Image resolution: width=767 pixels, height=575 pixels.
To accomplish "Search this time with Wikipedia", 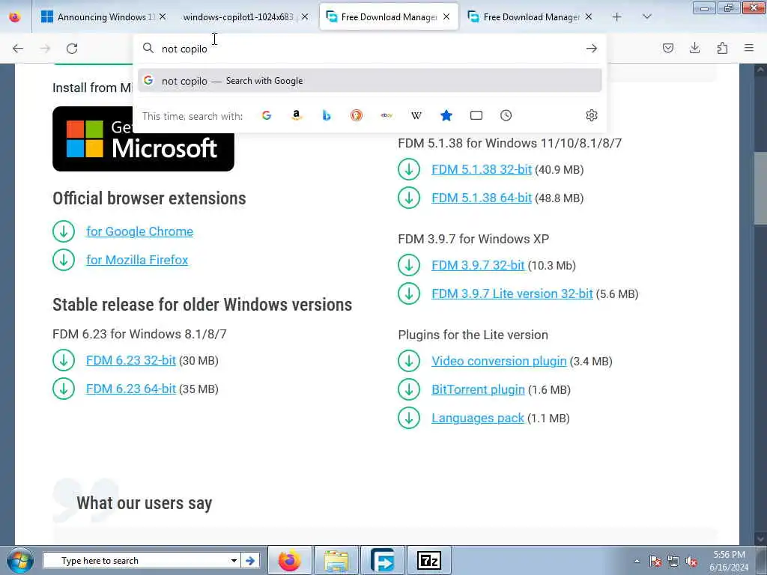I will pyautogui.click(x=416, y=115).
